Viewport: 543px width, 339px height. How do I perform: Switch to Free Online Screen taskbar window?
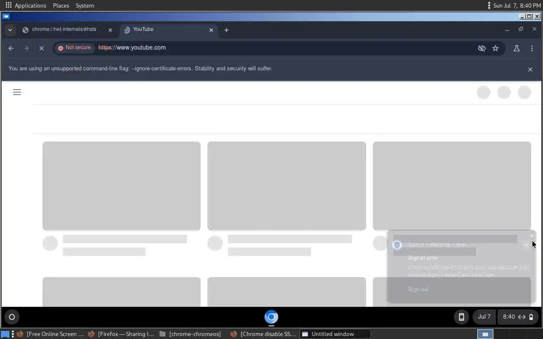pyautogui.click(x=50, y=334)
